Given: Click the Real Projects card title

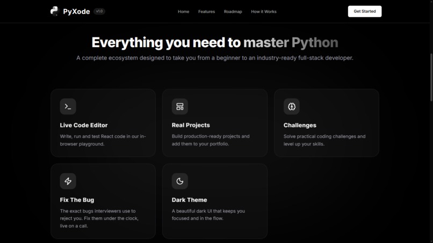Looking at the screenshot, I should pyautogui.click(x=191, y=125).
